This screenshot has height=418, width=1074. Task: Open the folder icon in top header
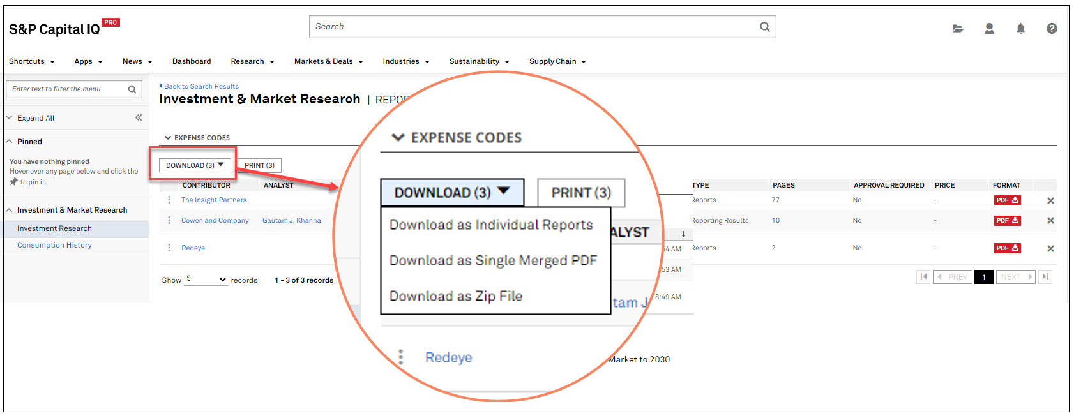pos(957,29)
